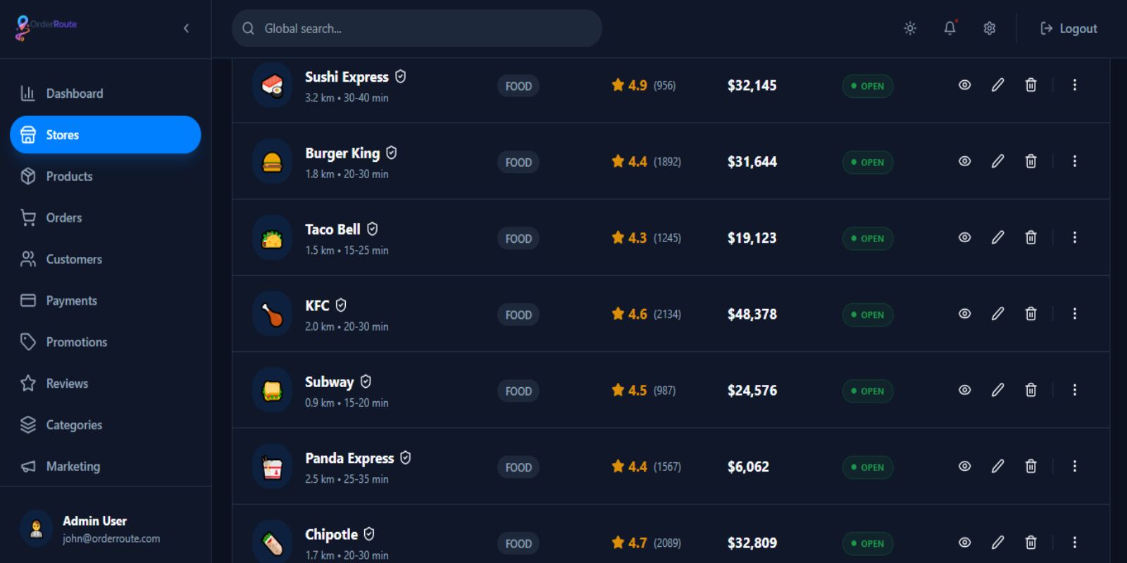Click the Taco Bell store avatar

click(272, 238)
